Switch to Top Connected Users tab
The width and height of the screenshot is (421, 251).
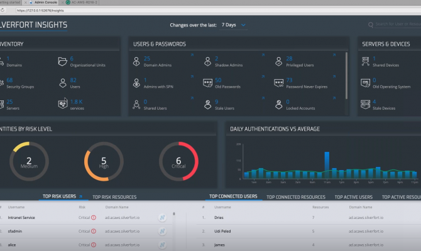pyautogui.click(x=233, y=196)
